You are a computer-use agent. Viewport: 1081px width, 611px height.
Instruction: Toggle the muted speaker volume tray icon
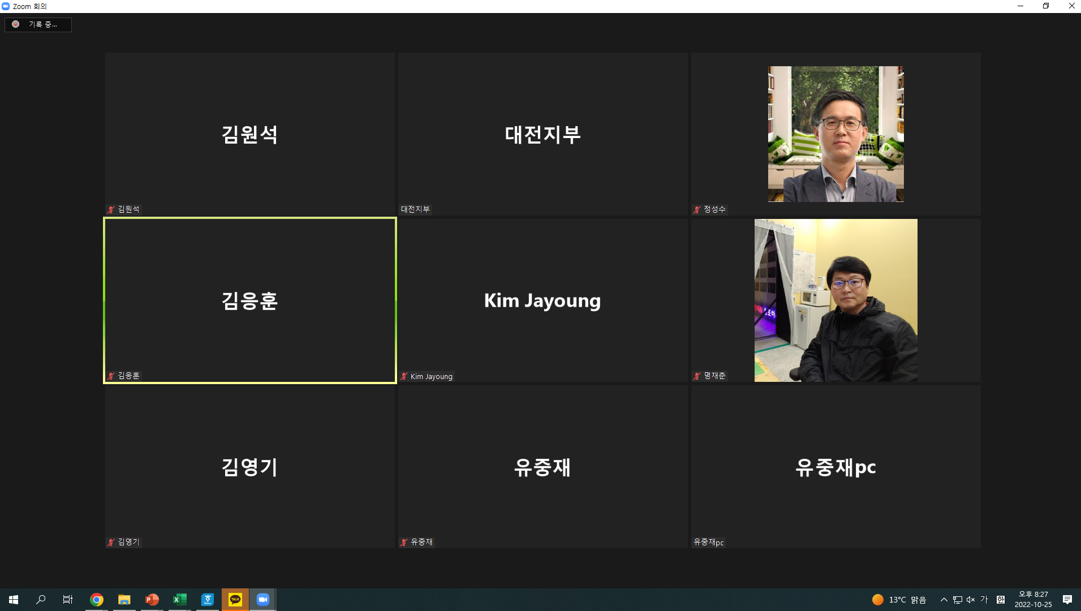click(x=971, y=600)
